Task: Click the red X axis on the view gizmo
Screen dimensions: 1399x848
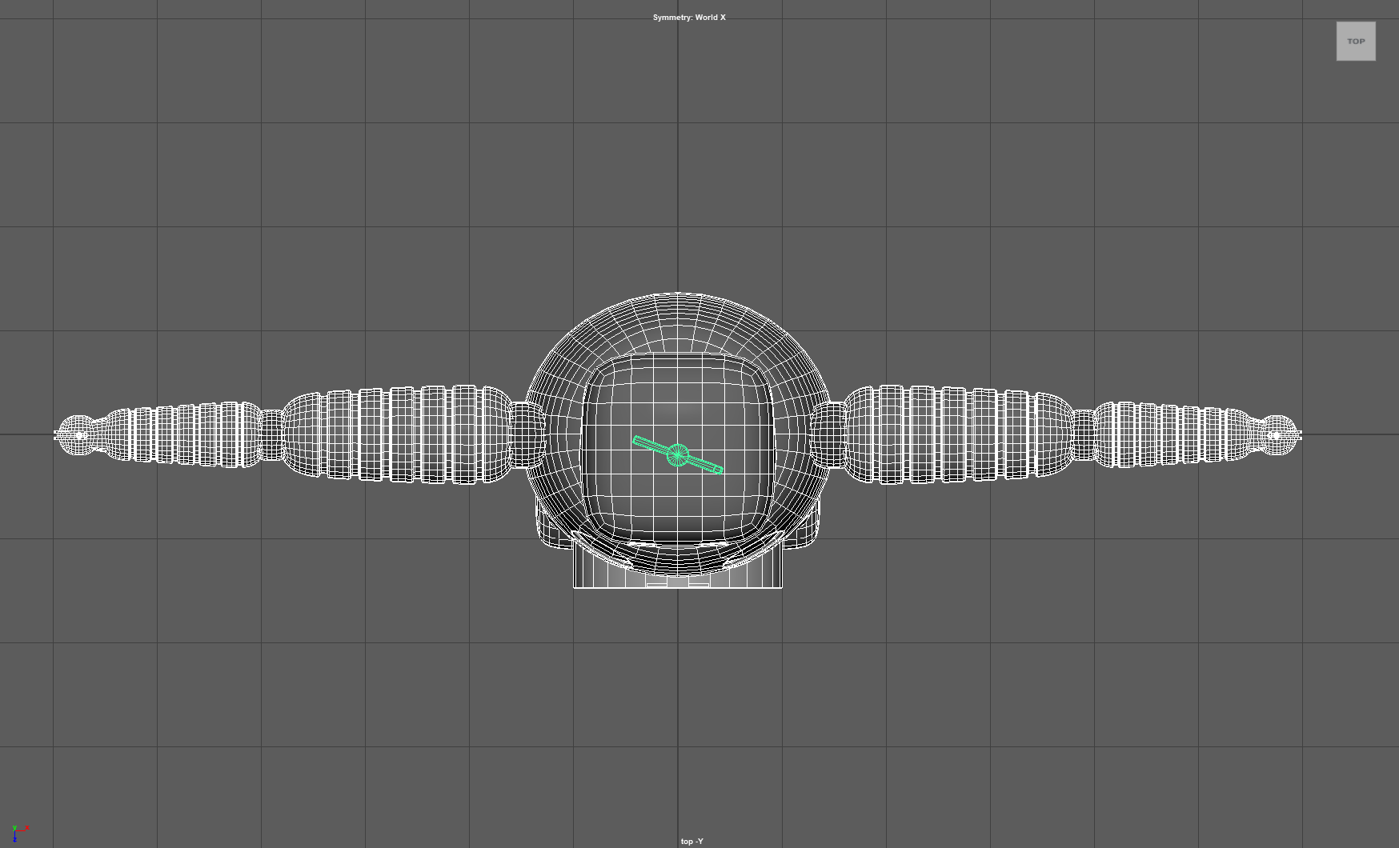Action: 27,828
